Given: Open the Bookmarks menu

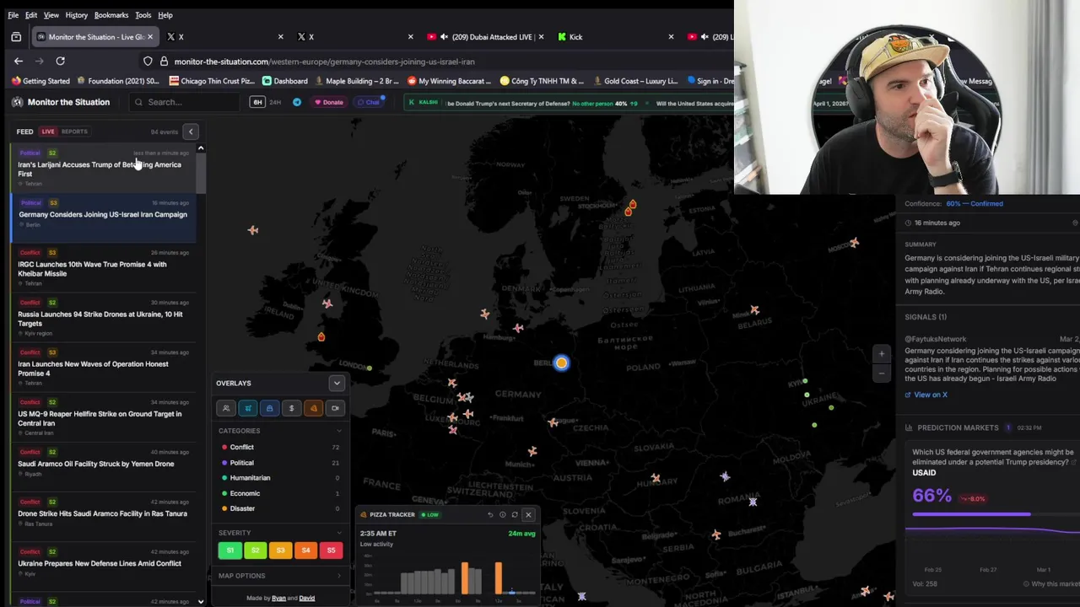Looking at the screenshot, I should (x=111, y=15).
